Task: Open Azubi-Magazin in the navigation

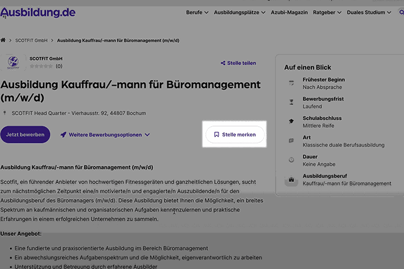Action: point(289,12)
